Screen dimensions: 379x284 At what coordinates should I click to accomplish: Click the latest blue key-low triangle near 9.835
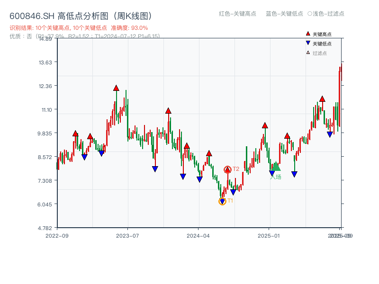click(x=330, y=134)
